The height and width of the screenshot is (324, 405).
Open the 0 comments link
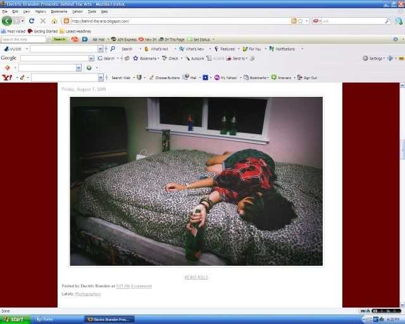click(x=141, y=286)
